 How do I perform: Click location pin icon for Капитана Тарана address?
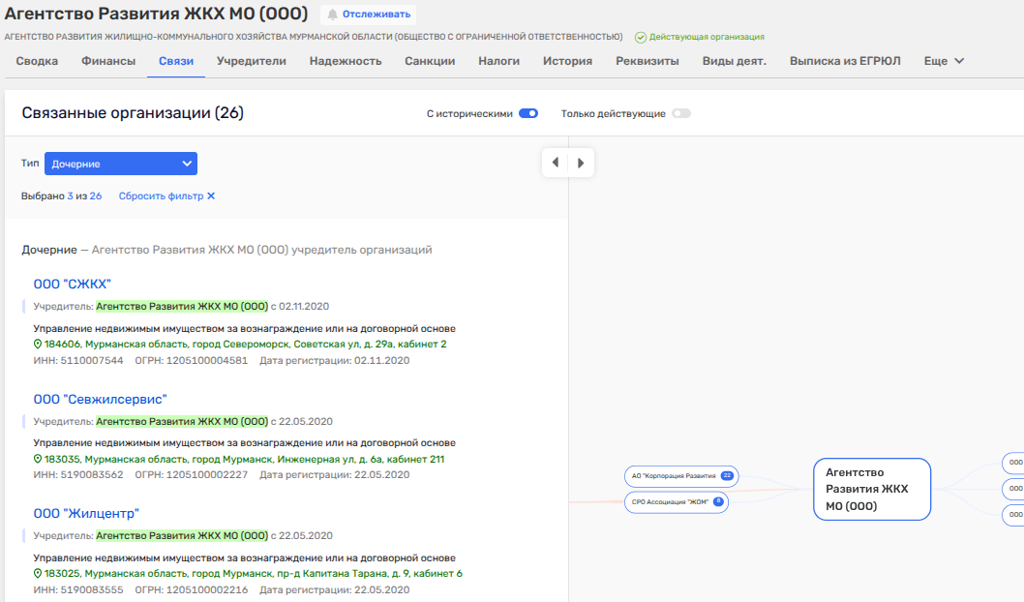click(x=38, y=574)
